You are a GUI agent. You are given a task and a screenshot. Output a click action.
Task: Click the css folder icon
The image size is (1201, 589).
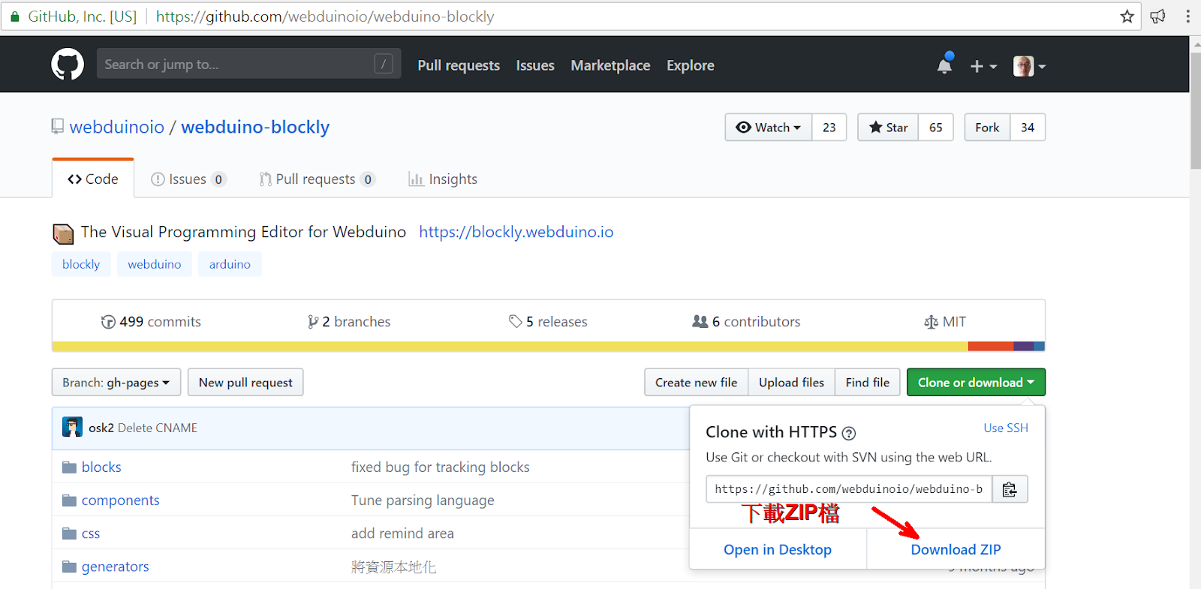click(x=69, y=533)
